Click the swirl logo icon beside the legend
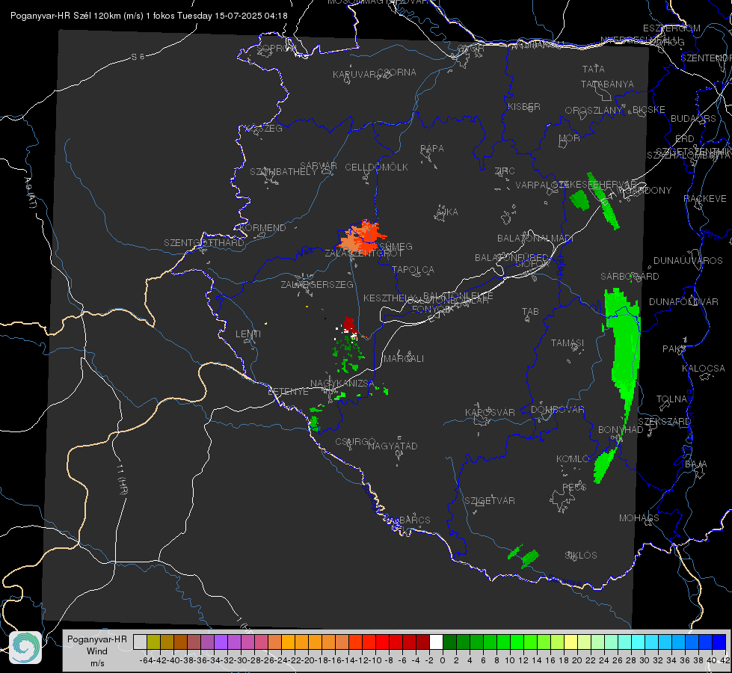 [x=25, y=648]
